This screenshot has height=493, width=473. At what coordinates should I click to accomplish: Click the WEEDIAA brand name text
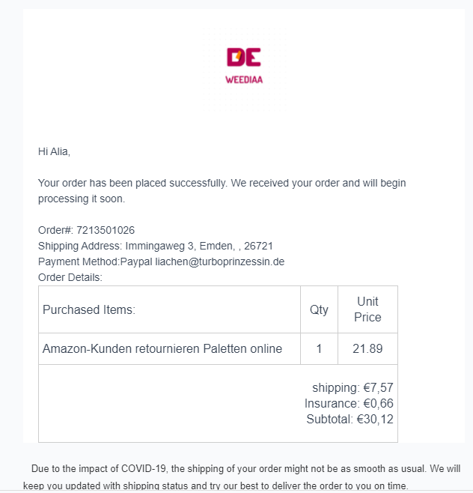(x=243, y=79)
